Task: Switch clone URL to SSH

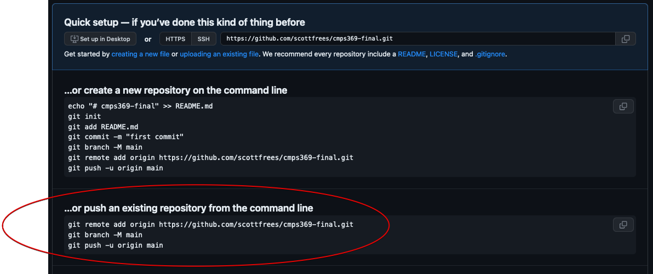Action: point(204,39)
